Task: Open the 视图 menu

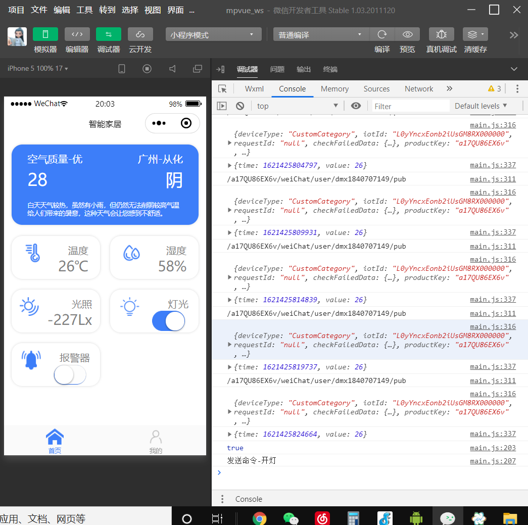Action: coord(153,10)
